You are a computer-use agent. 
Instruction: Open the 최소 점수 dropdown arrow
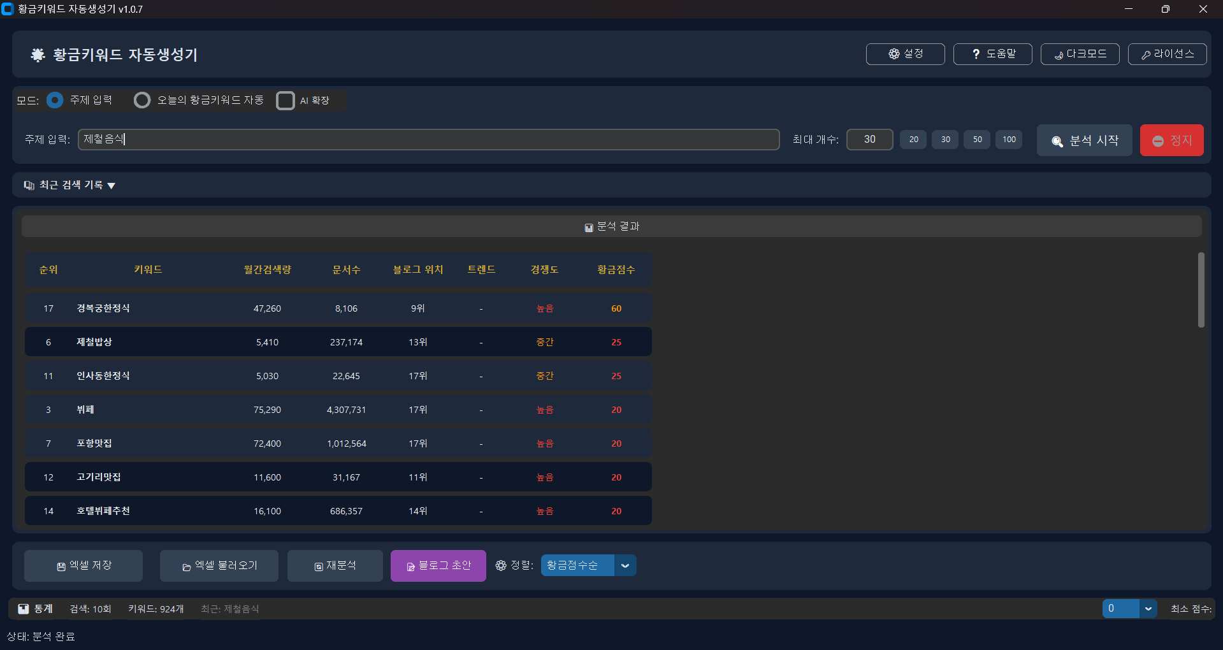click(x=1148, y=609)
